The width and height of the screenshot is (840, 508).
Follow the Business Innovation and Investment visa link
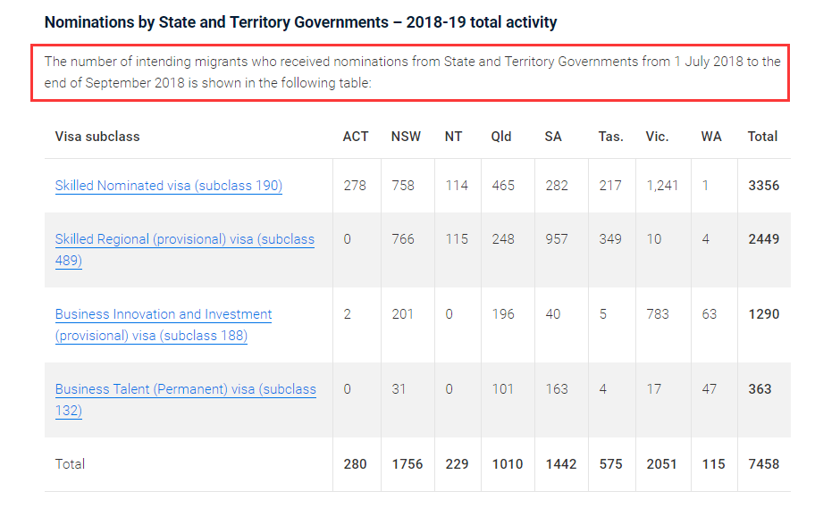coord(164,314)
